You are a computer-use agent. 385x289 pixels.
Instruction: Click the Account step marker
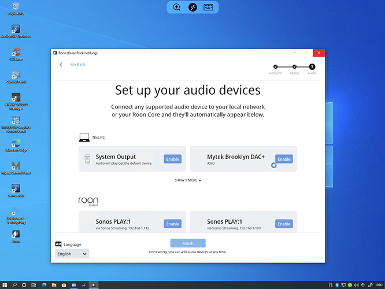[x=276, y=66]
